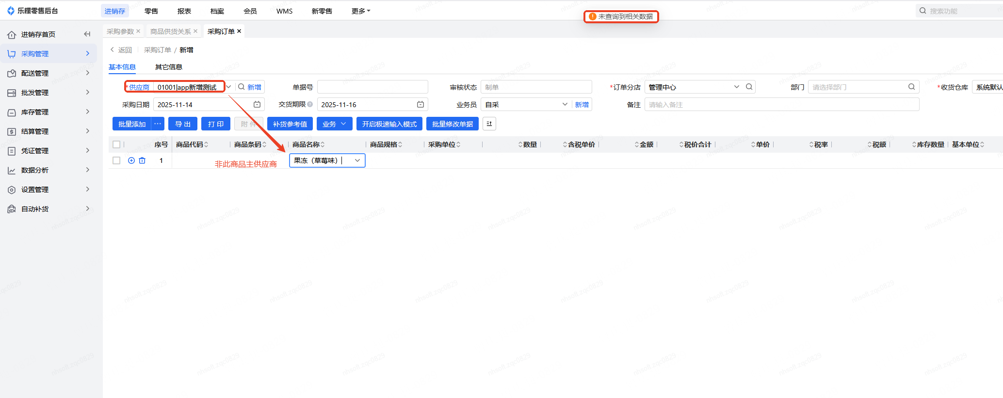Image resolution: width=1003 pixels, height=398 pixels.
Task: Expand the 供应商 dropdown arrow
Action: (228, 87)
